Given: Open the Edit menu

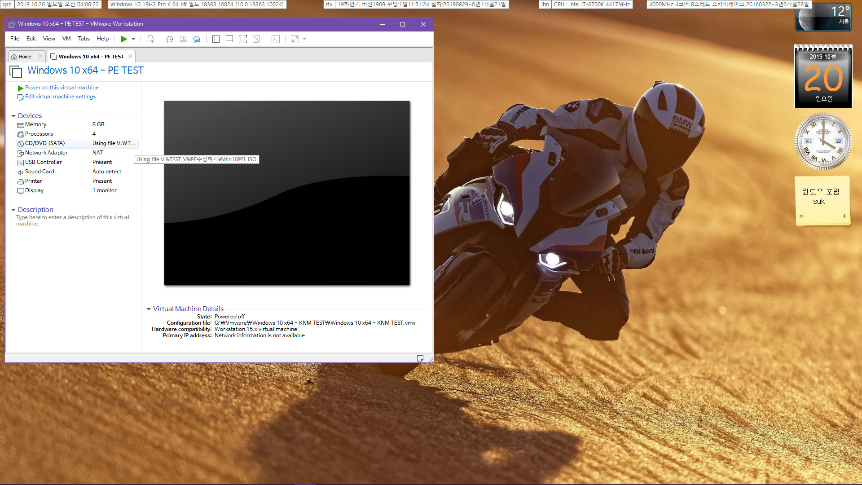Looking at the screenshot, I should [x=31, y=39].
